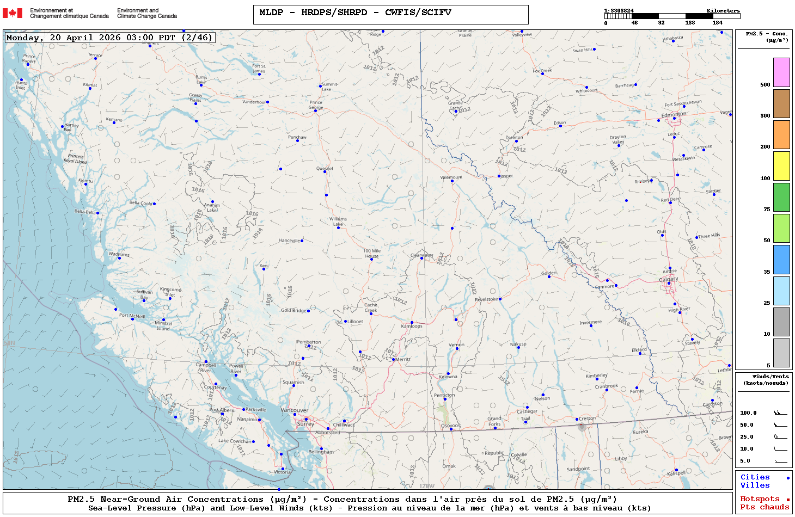This screenshot has width=795, height=517.
Task: Click the Kamloops city marker dot
Action: (412, 323)
